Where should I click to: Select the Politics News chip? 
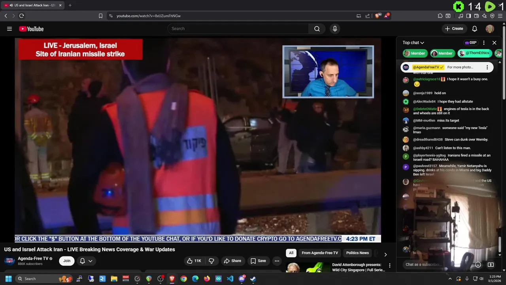357,253
